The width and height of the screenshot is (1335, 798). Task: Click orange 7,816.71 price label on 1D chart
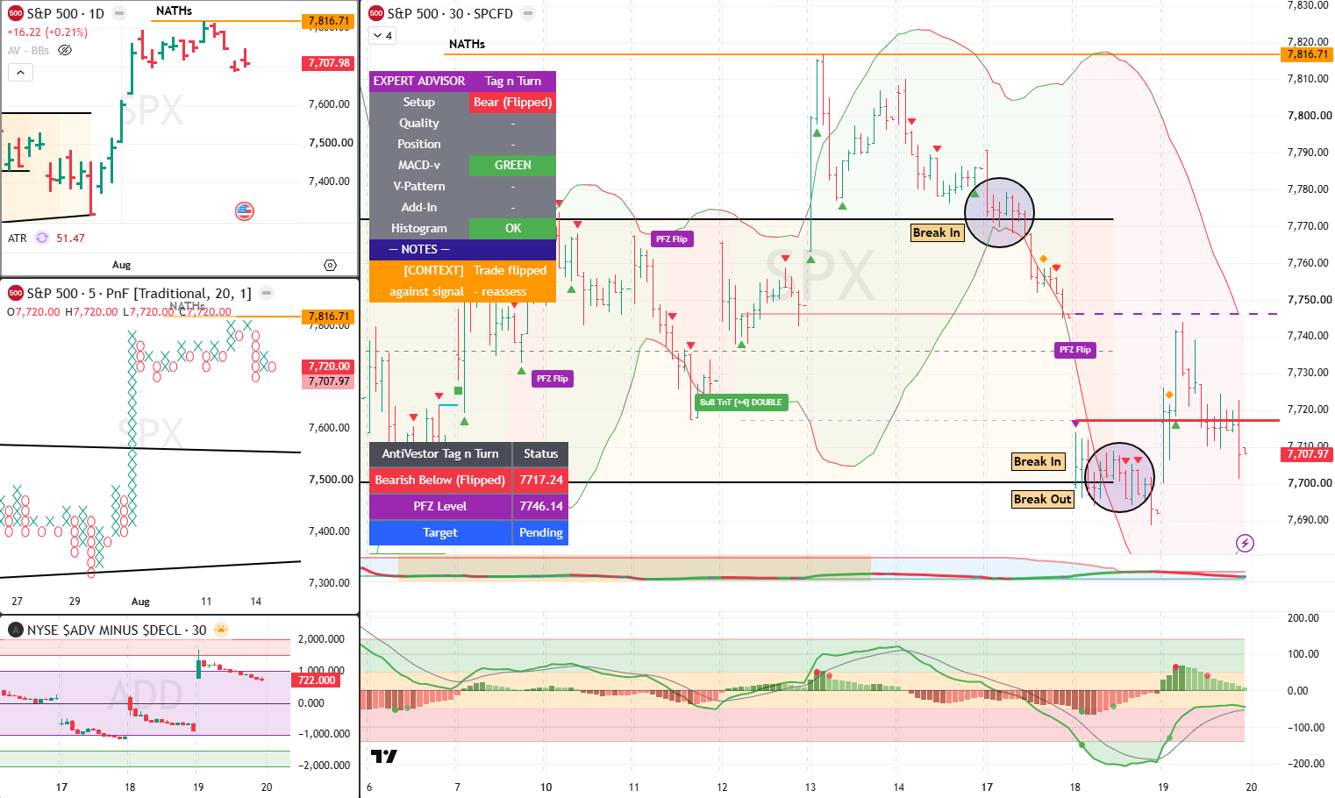(x=329, y=21)
